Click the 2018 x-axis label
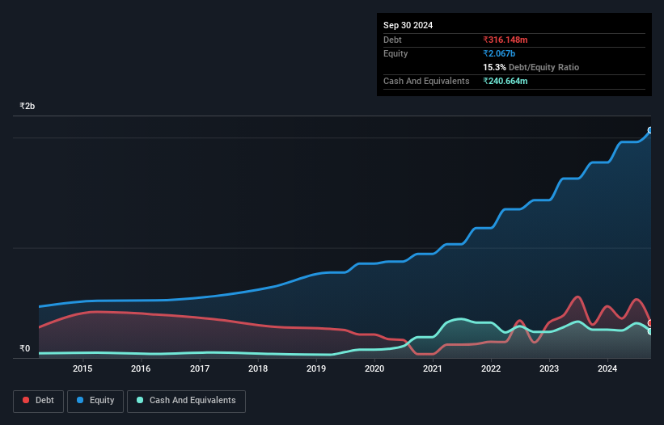Screen dimensions: 664x425 (258, 368)
